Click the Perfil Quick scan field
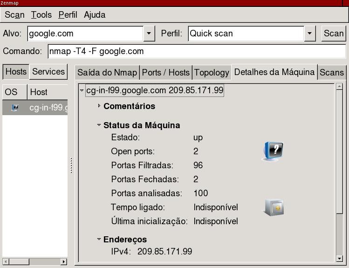 [x=246, y=34]
